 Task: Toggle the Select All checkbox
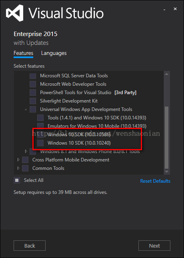point(17,180)
